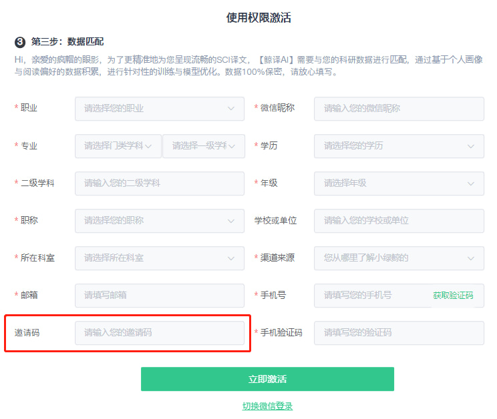Focus the 学校或单位 input field
497x419 pixels.
pos(399,221)
